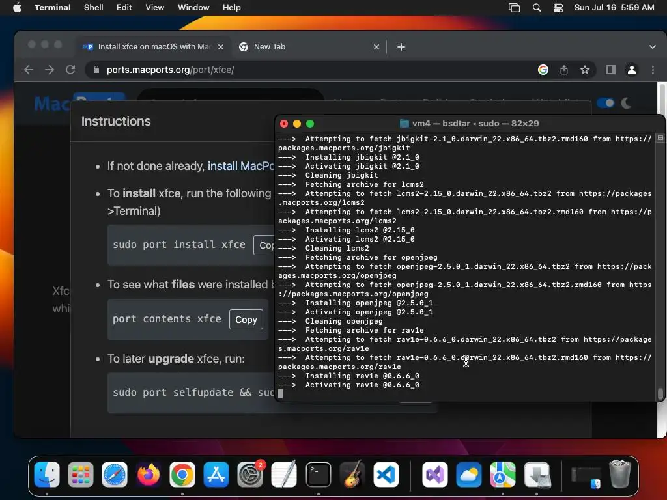Screen dimensions: 667x500
Task: Click the clock in the menu bar
Action: coord(614,7)
